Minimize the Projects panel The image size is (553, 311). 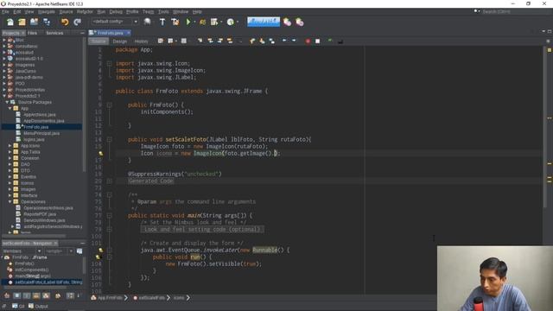pos(82,33)
